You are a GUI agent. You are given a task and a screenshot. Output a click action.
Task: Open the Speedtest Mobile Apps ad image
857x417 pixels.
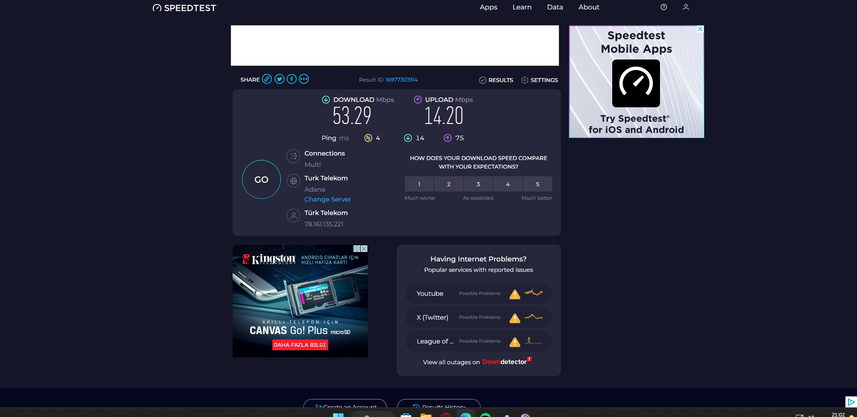pos(637,82)
